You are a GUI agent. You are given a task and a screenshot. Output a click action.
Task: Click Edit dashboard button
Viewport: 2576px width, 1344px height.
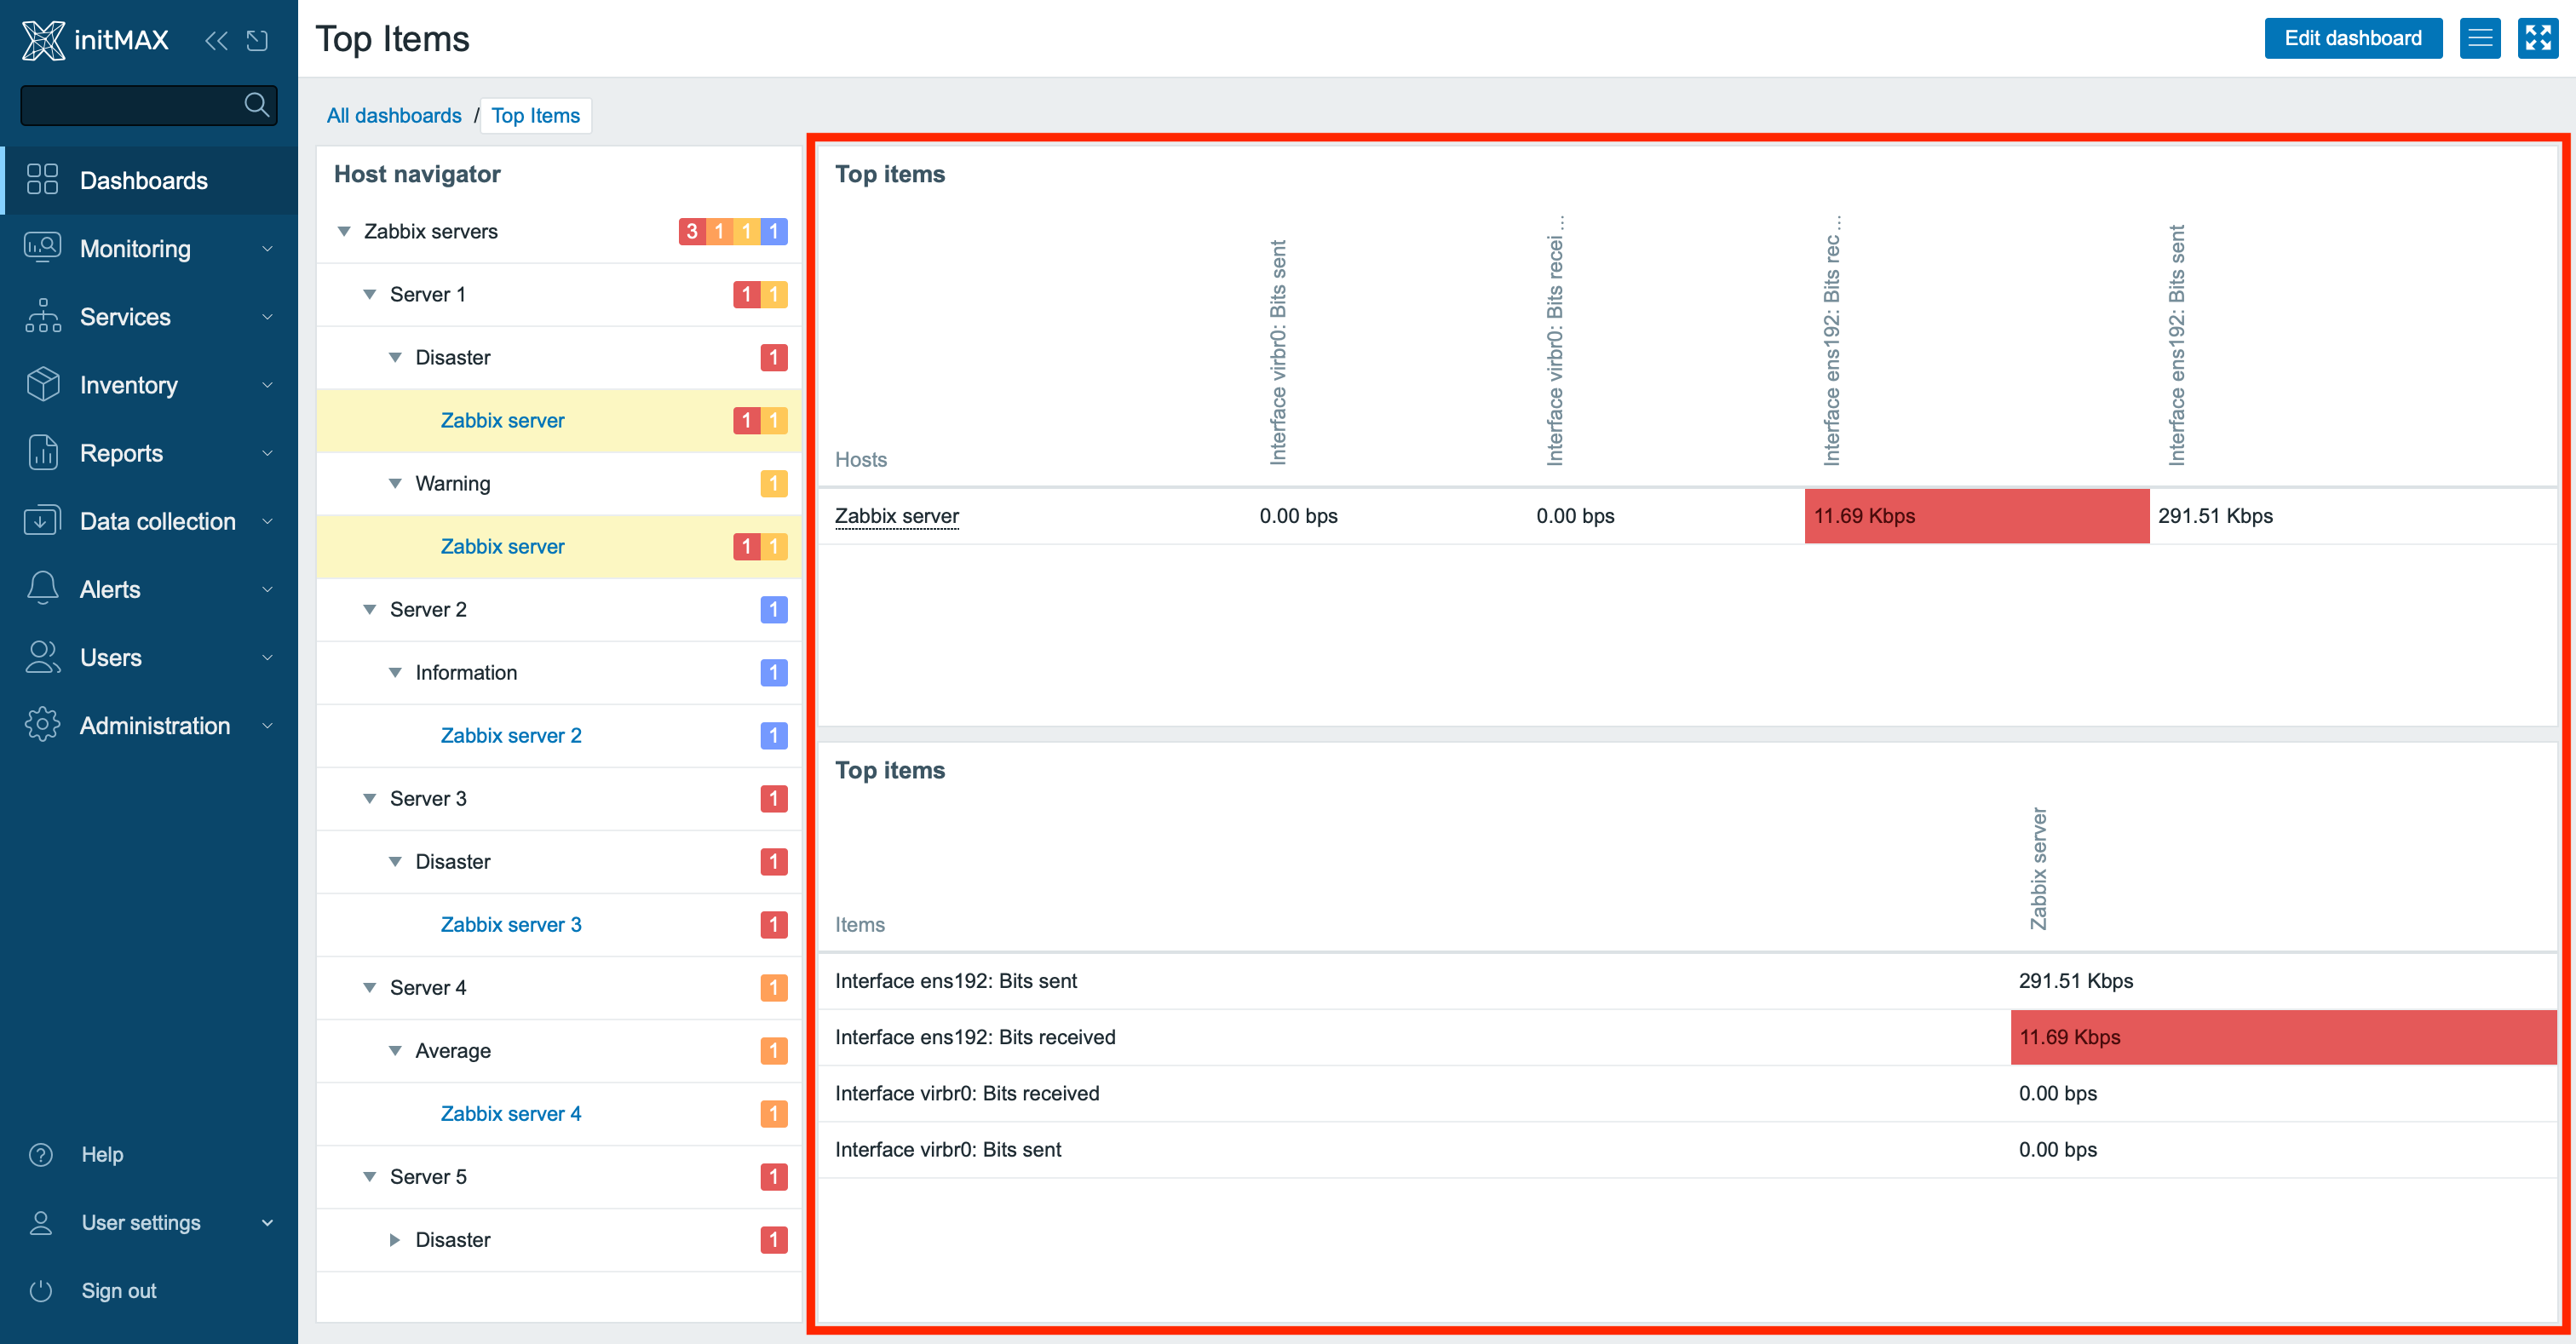point(2353,38)
